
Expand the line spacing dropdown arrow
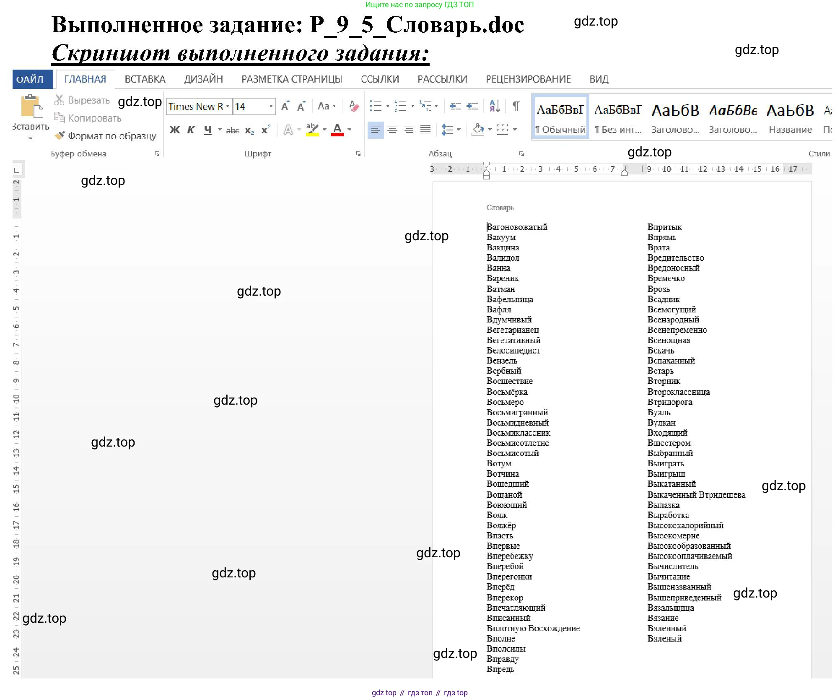click(459, 130)
